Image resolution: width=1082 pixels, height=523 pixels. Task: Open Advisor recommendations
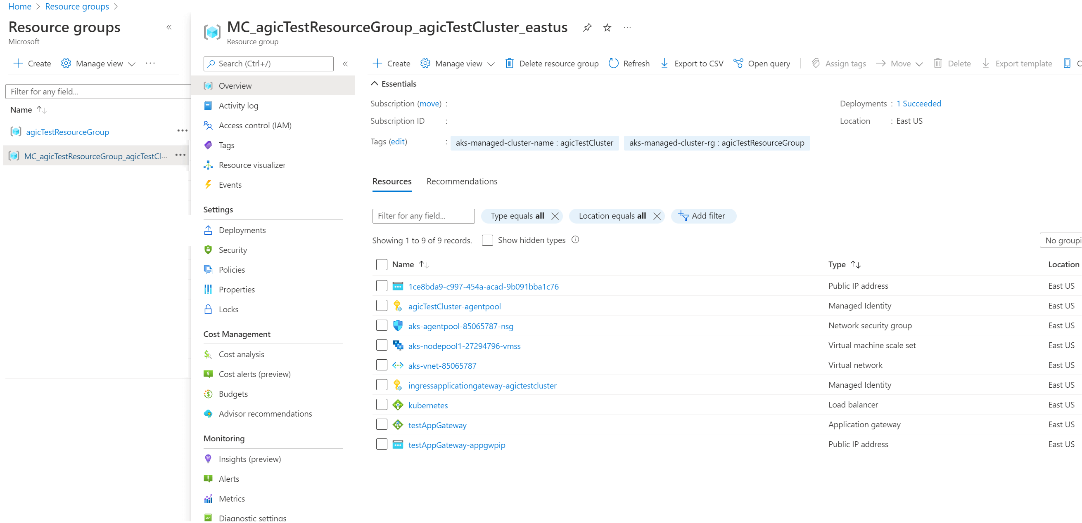265,414
